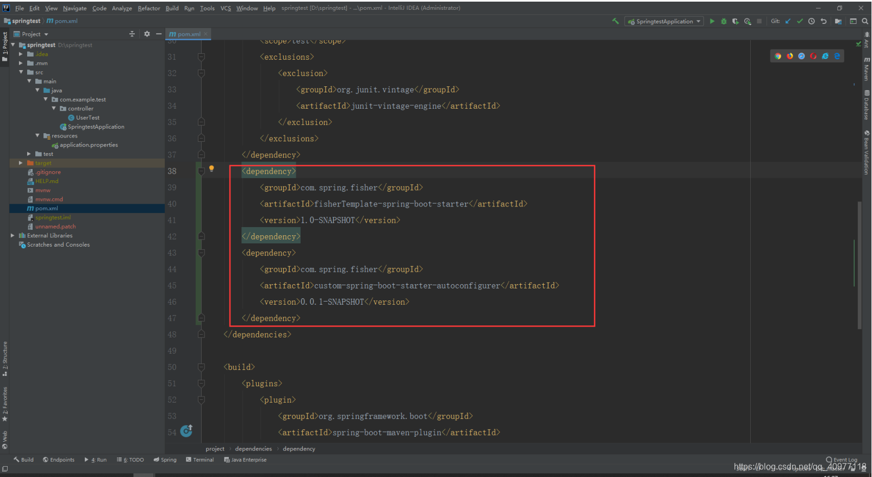Expand the test folder arrow
This screenshot has width=872, height=477.
click(29, 154)
